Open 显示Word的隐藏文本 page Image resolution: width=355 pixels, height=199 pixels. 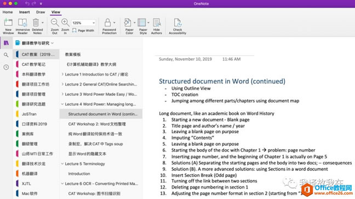(101, 154)
